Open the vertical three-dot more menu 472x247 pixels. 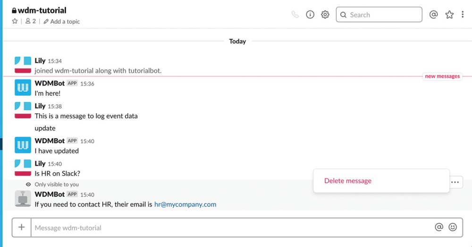[463, 15]
